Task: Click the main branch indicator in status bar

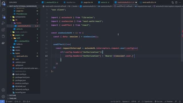Action: (9, 102)
